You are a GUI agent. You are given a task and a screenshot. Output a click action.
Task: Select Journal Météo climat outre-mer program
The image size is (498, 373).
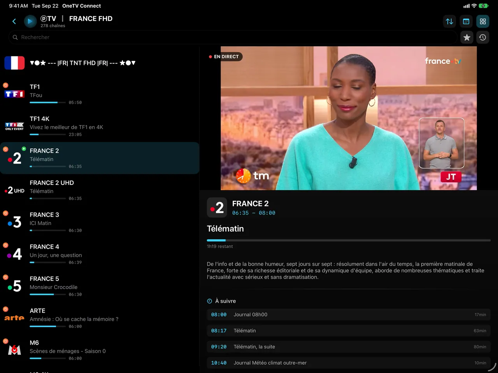tap(349, 363)
